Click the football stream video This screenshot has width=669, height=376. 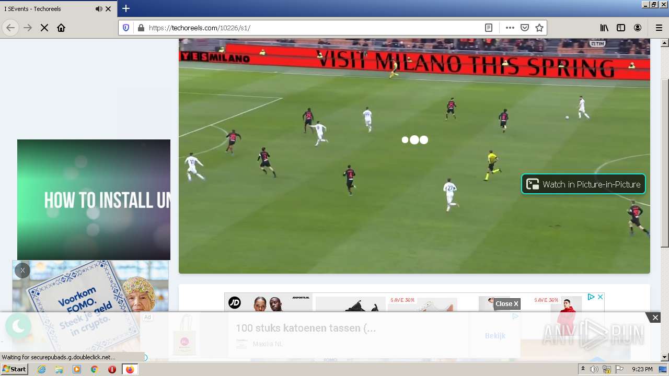tap(414, 156)
